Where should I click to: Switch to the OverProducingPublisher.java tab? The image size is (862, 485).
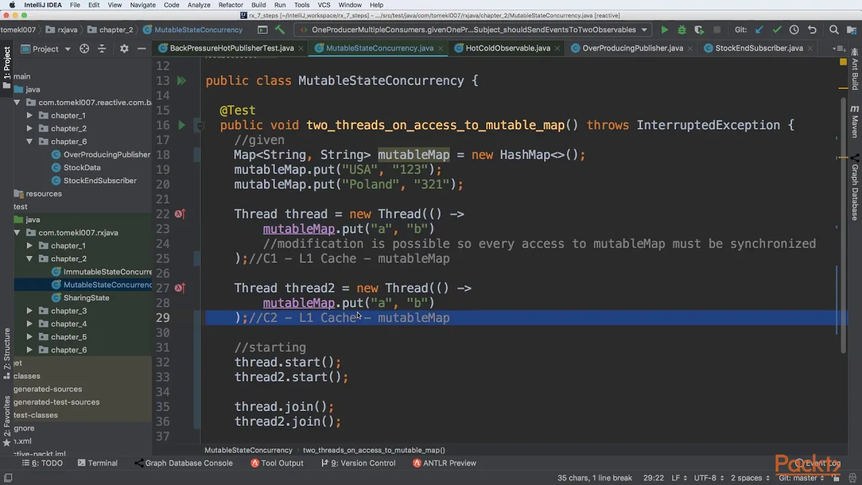click(x=632, y=48)
